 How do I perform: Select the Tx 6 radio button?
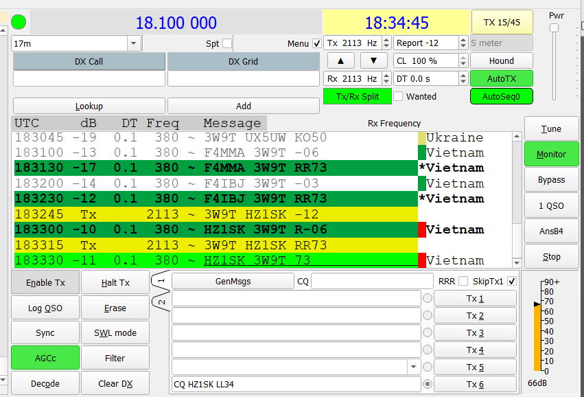click(428, 384)
